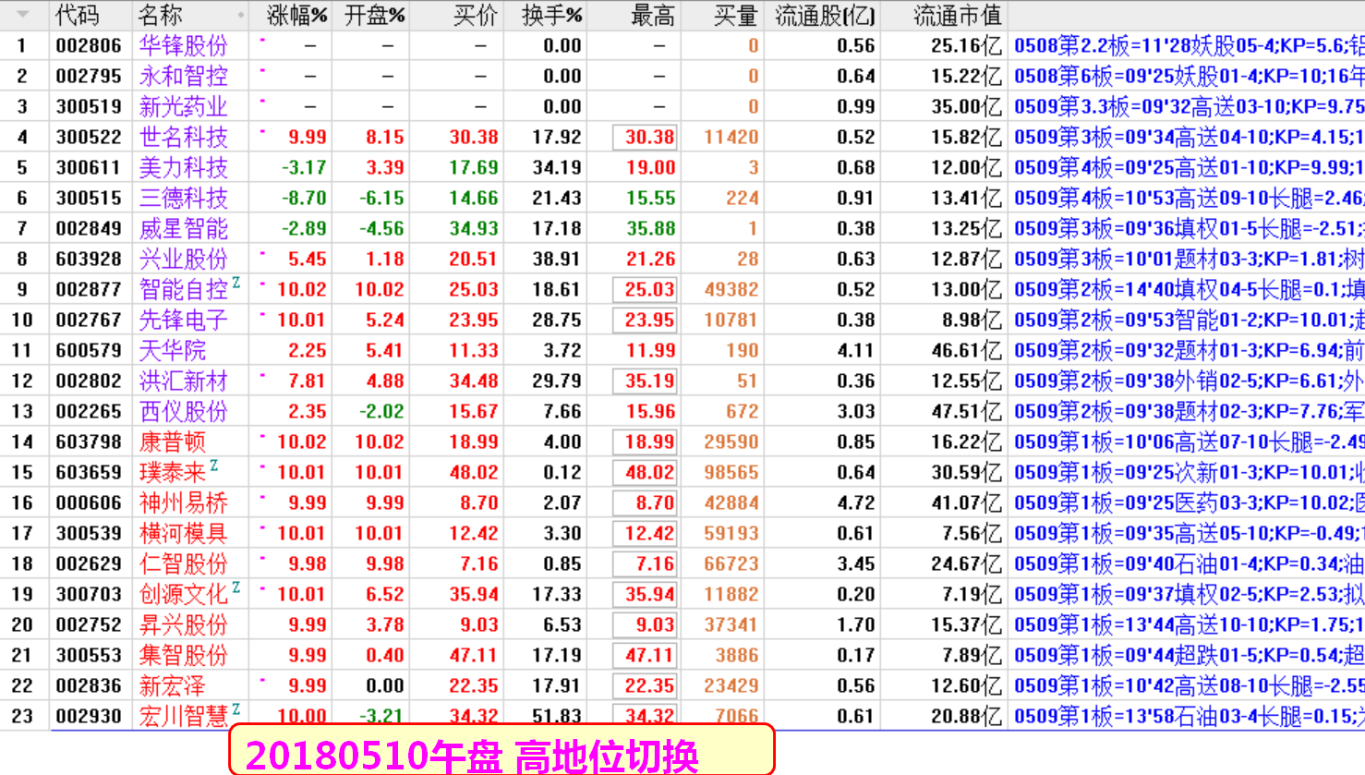Viewport: 1365px width, 775px height.
Task: Click the Z marker beside 宏川智慧
Action: click(236, 709)
